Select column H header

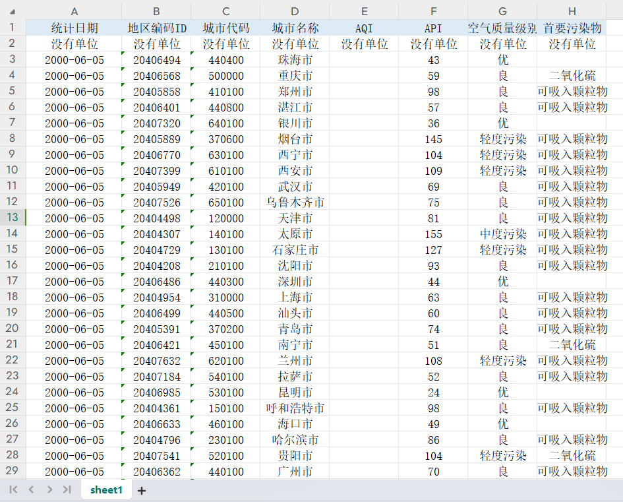[572, 11]
